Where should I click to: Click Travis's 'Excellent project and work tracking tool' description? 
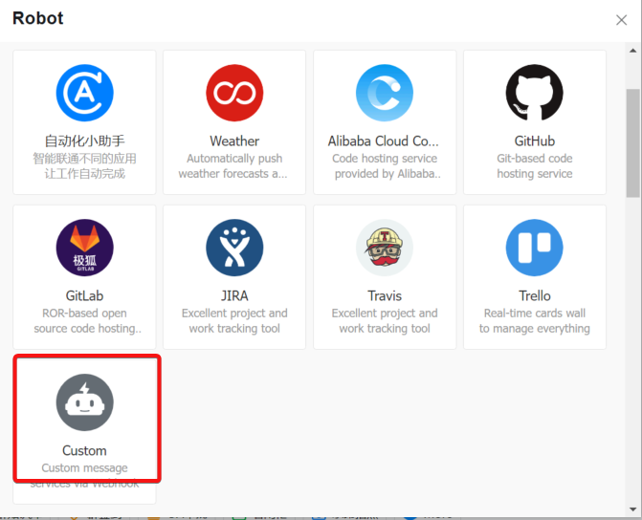tap(385, 321)
